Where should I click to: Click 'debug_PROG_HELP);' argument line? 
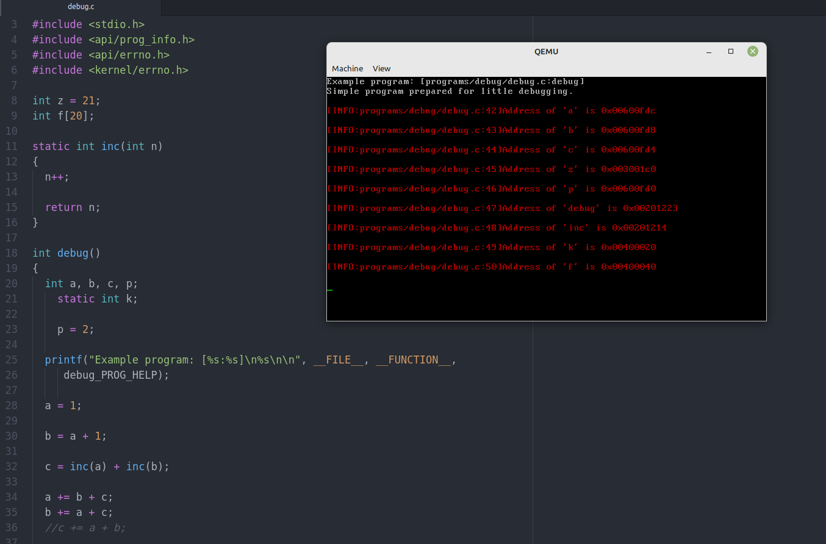point(116,375)
